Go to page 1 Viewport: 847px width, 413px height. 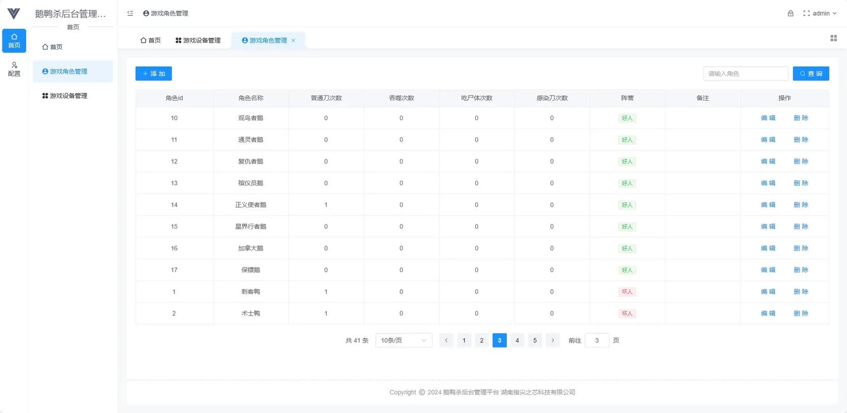(x=464, y=340)
